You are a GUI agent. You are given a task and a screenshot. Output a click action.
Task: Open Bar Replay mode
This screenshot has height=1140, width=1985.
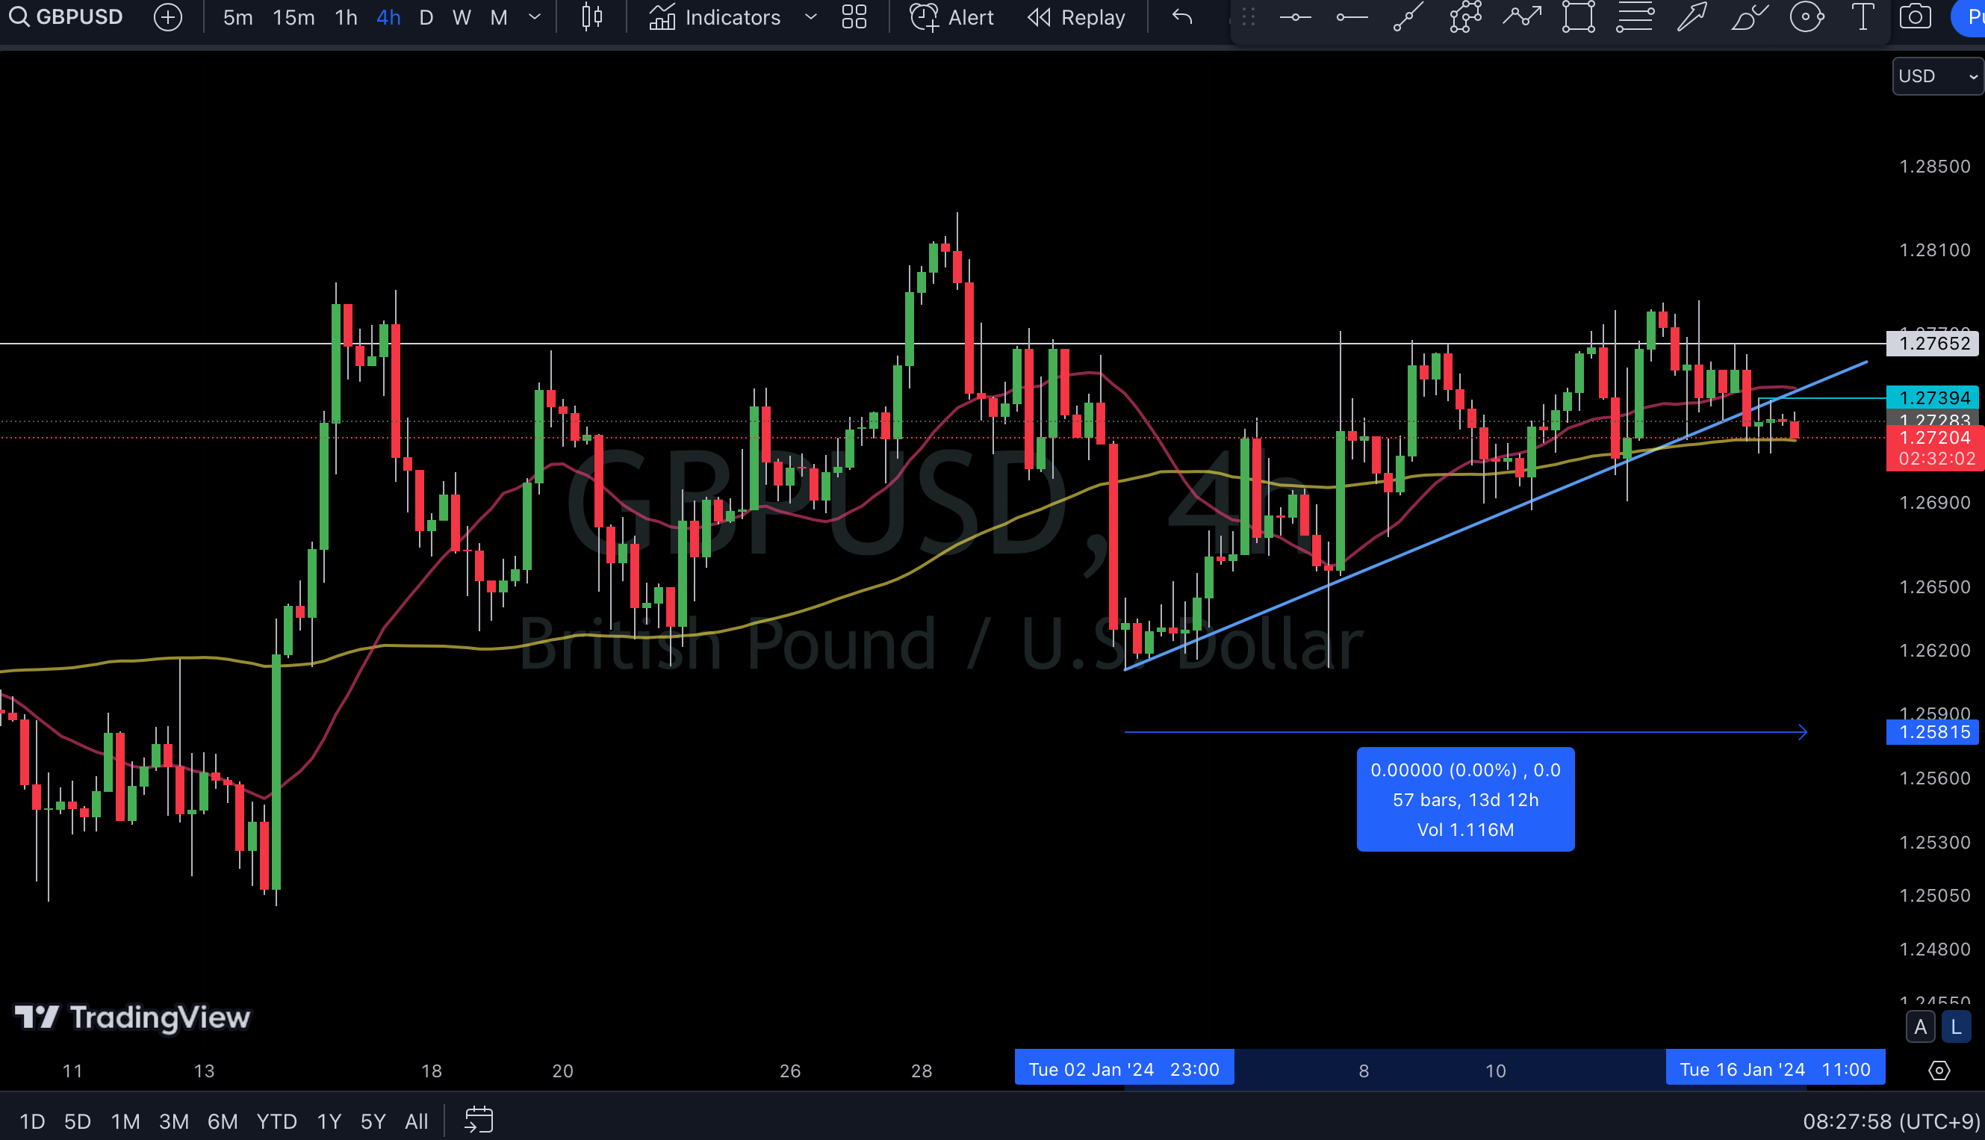pyautogui.click(x=1076, y=17)
